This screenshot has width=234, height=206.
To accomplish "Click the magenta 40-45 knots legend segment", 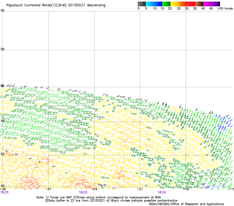I will (x=207, y=4).
